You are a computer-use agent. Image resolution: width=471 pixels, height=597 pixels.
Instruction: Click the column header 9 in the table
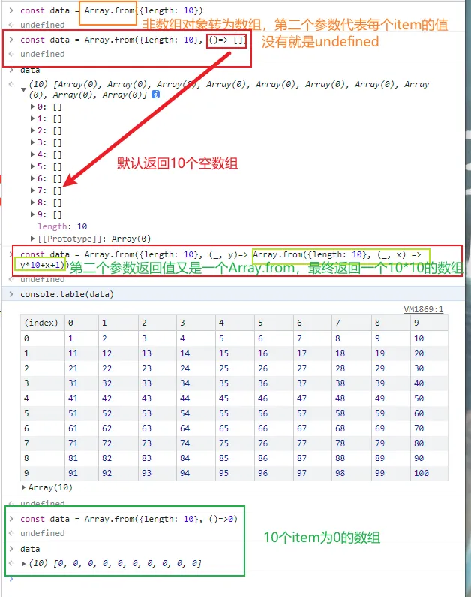click(x=429, y=322)
